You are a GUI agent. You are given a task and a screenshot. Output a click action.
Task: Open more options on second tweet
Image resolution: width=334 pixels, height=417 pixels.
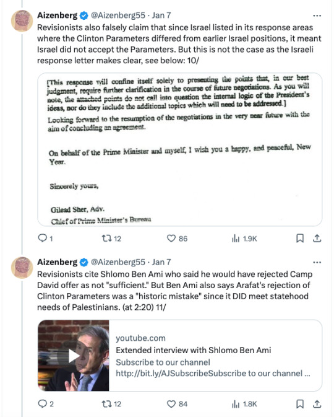click(317, 262)
